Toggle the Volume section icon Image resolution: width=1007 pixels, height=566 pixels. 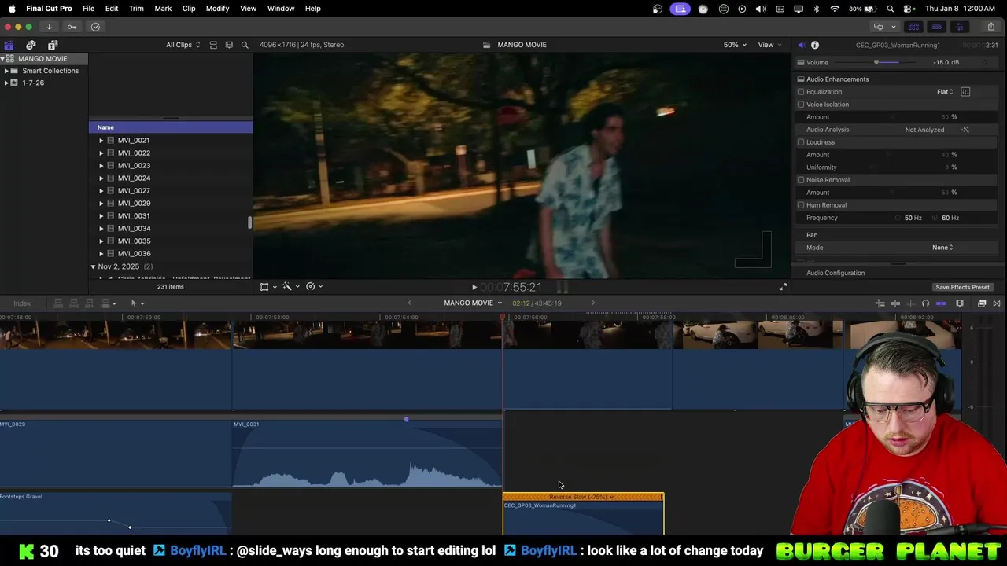[801, 63]
